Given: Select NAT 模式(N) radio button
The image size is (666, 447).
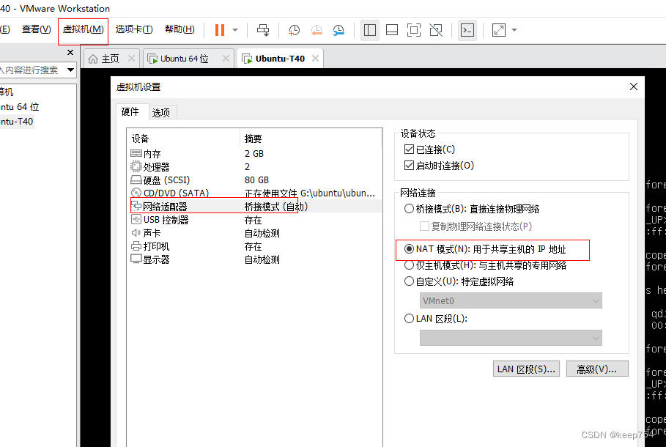Looking at the screenshot, I should [409, 249].
